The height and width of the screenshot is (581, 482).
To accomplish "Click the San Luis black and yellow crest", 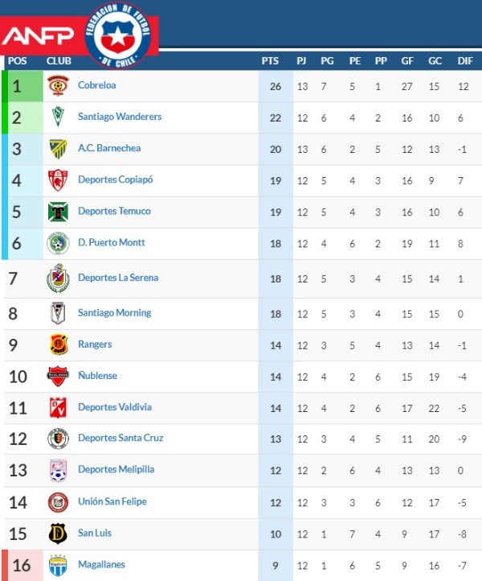I will [x=58, y=534].
